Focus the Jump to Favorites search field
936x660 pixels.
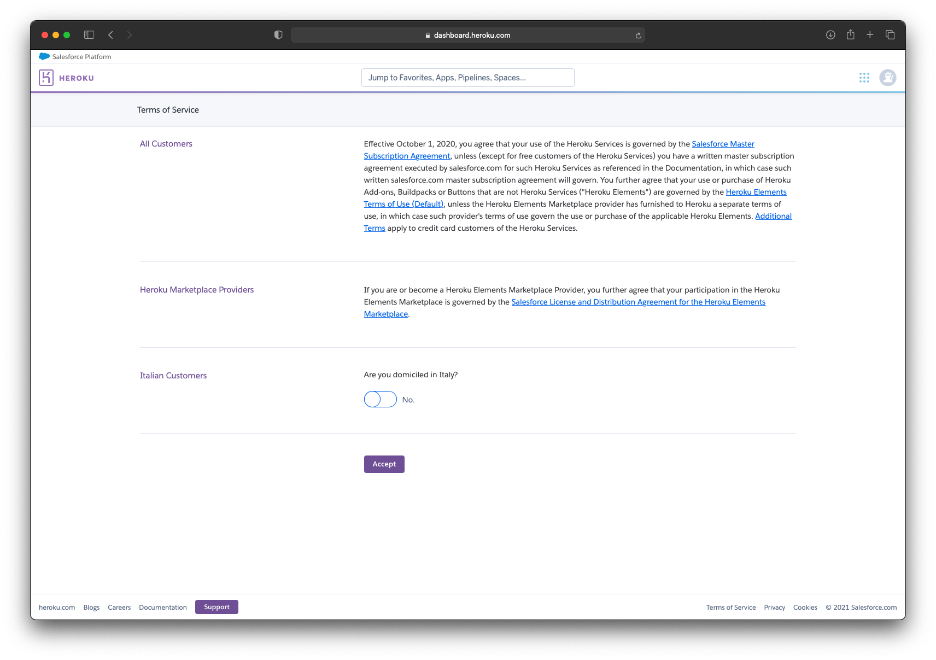pyautogui.click(x=467, y=78)
